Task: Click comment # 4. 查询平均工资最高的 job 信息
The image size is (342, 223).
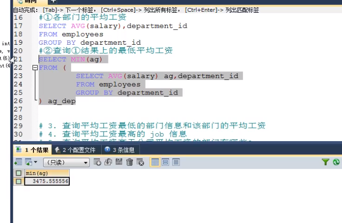Action: coord(113,134)
